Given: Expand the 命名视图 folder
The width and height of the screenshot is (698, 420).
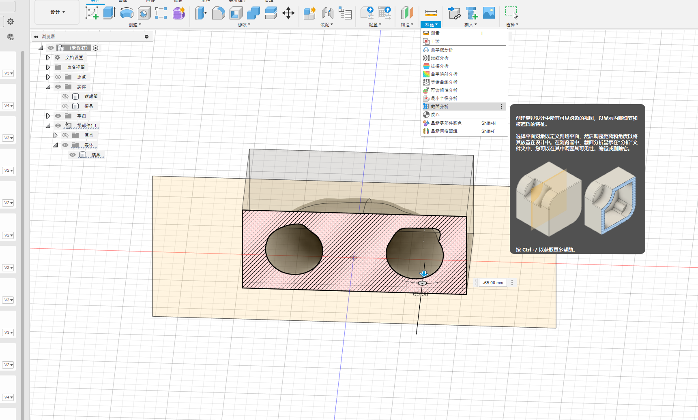Looking at the screenshot, I should 48,67.
